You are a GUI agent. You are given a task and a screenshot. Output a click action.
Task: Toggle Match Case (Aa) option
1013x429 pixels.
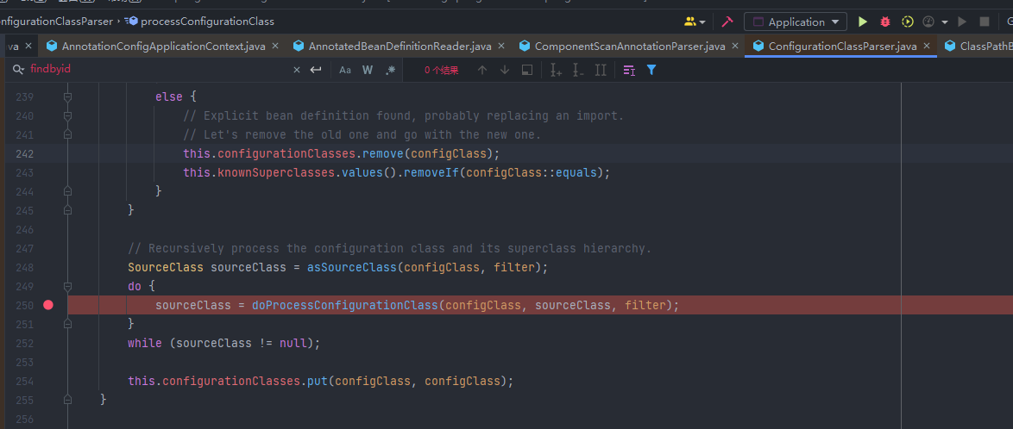point(345,70)
